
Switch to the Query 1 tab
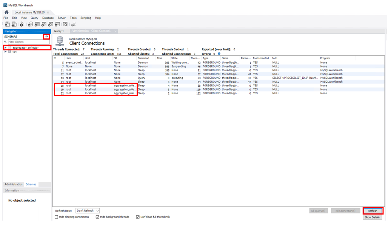[x=59, y=31]
